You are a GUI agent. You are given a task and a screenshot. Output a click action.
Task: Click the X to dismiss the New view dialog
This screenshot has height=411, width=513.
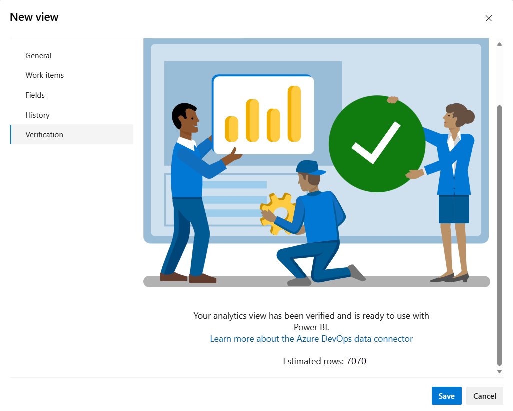pyautogui.click(x=488, y=18)
